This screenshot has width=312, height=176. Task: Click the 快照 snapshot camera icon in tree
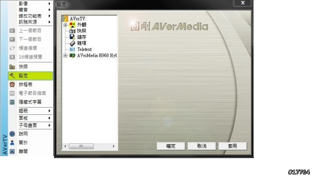(x=72, y=31)
